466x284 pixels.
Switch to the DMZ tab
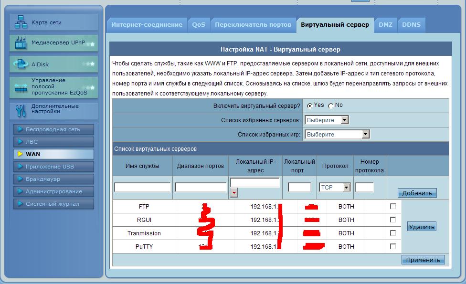coord(385,25)
